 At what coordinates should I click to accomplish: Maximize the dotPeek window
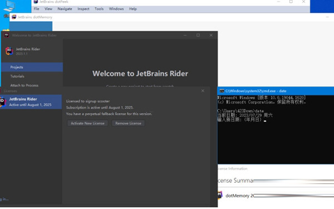click(291, 2)
